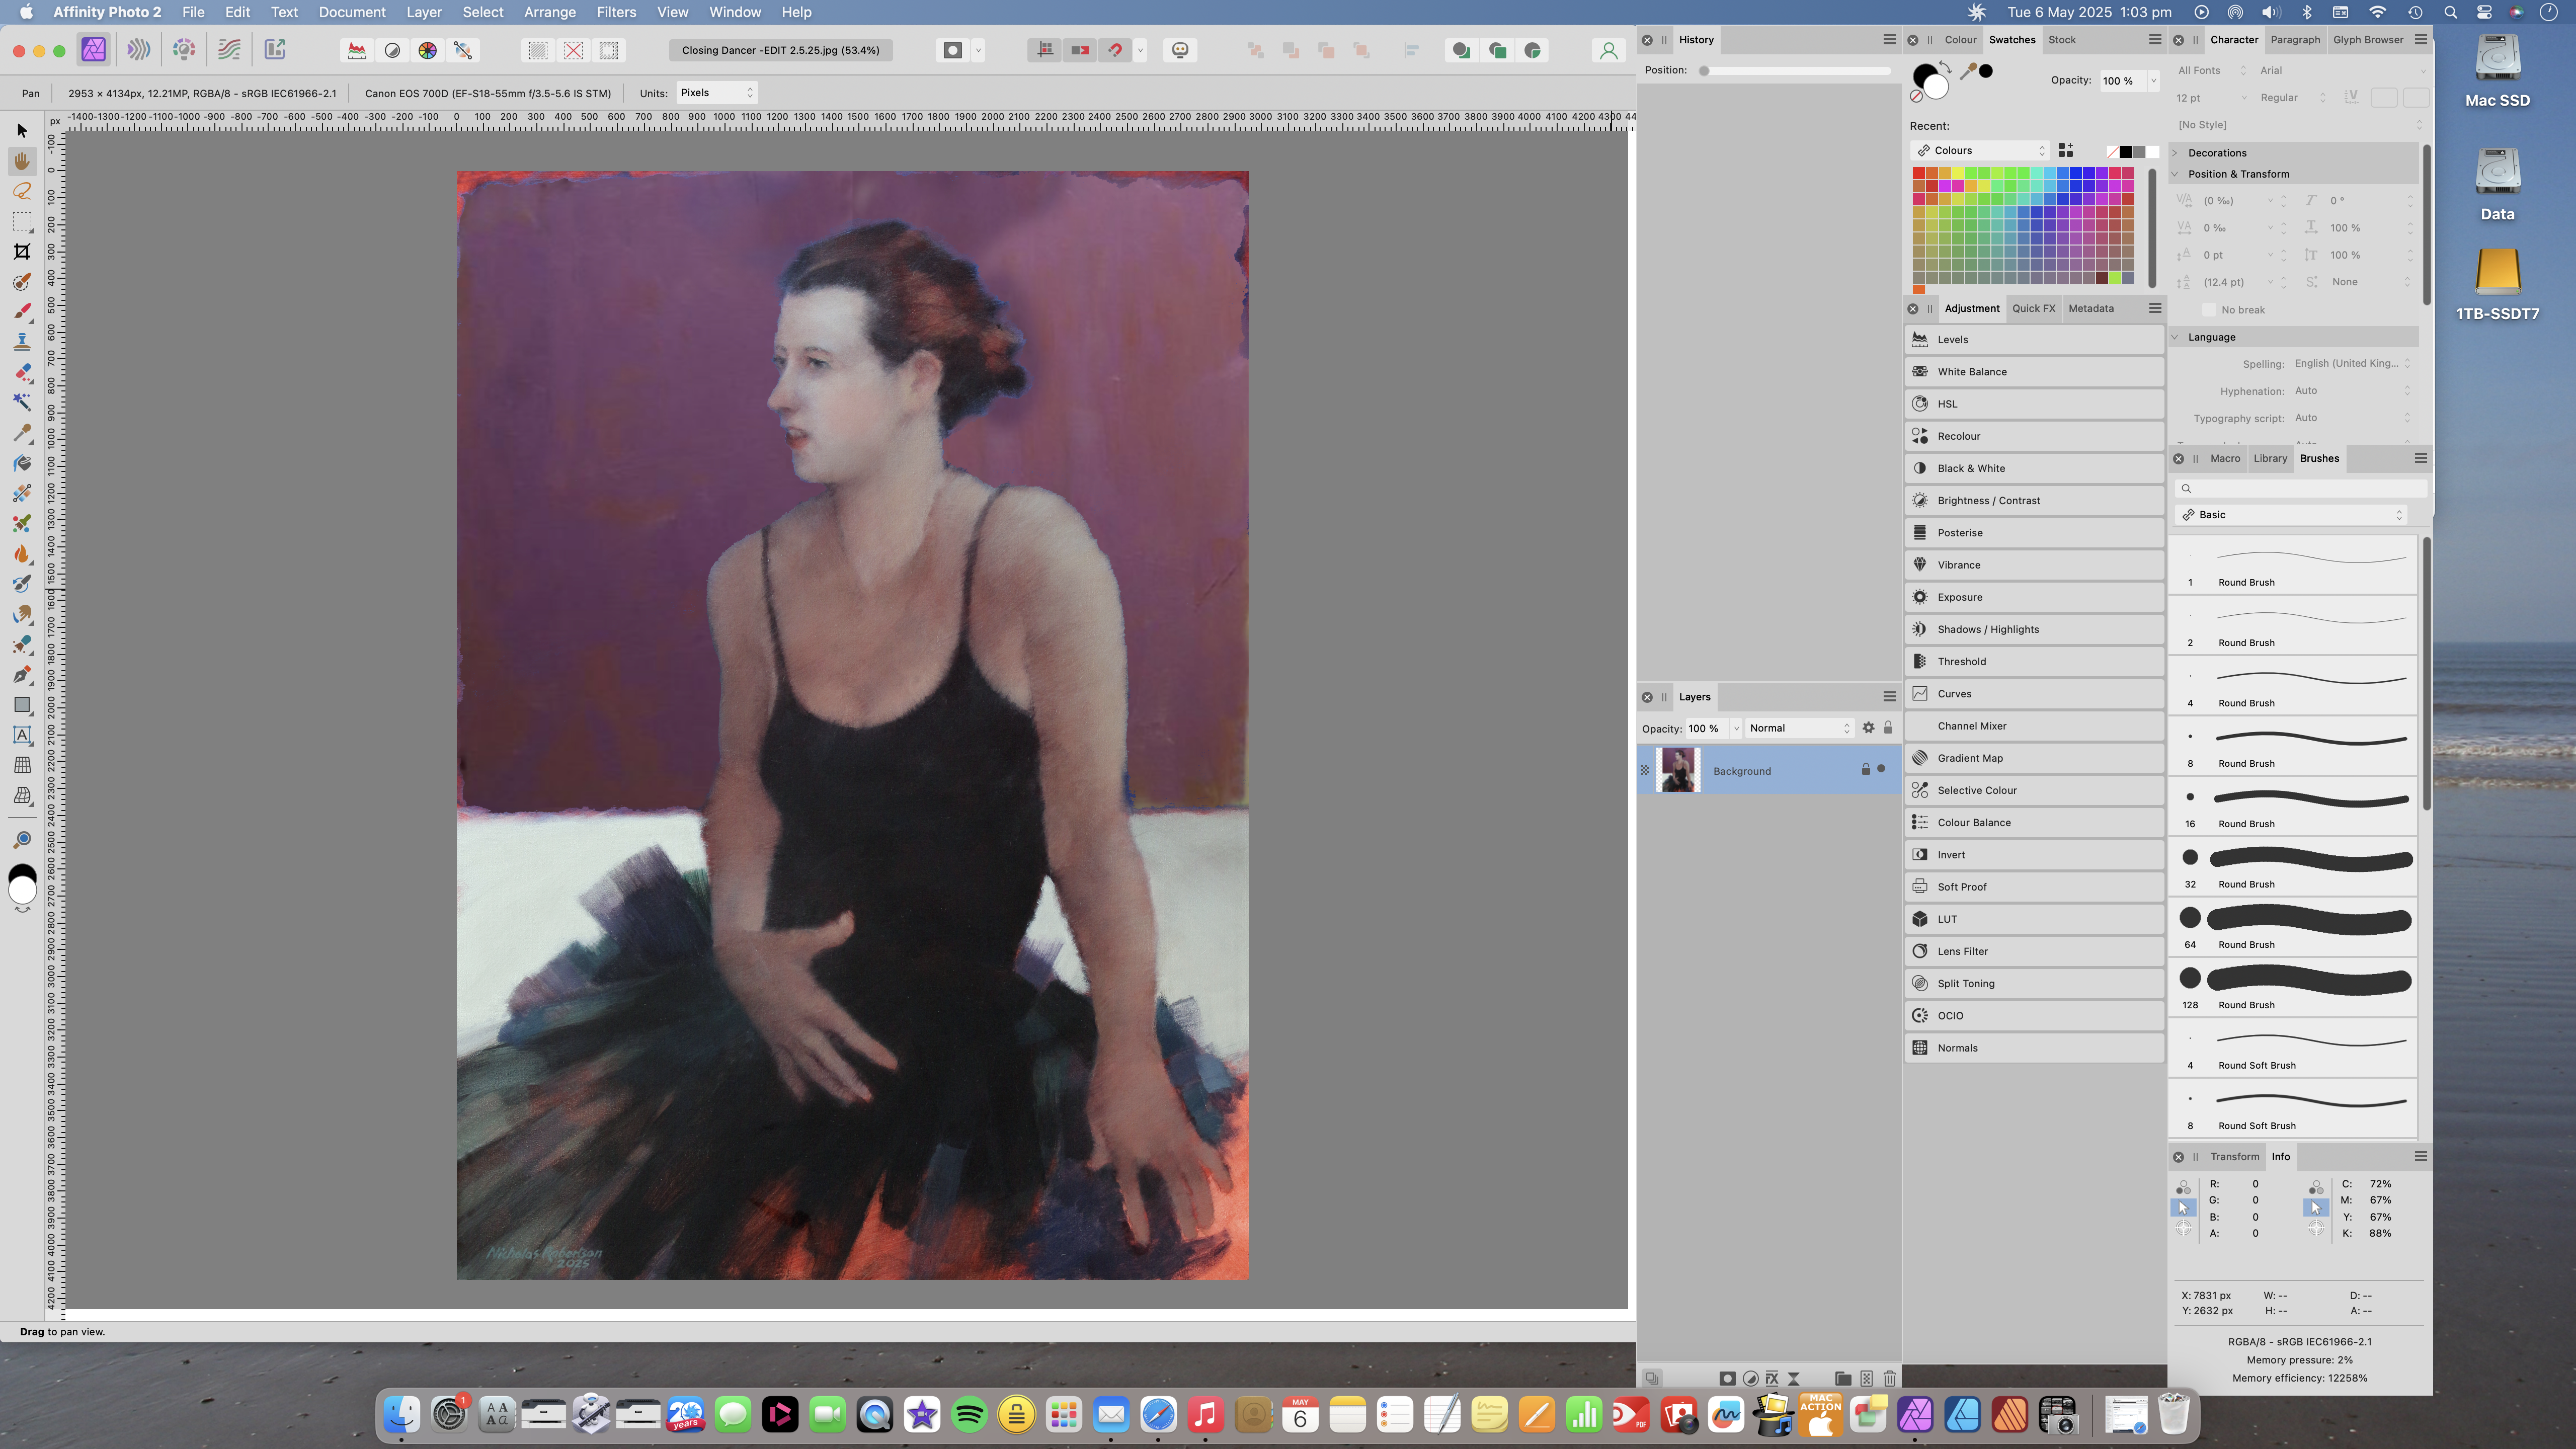2576x1449 pixels.
Task: Select the Flood Fill bucket tool
Action: (x=22, y=463)
